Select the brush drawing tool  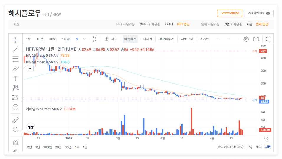15,69
